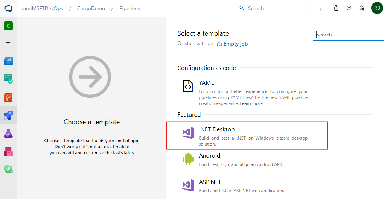Image resolution: width=384 pixels, height=199 pixels.
Task: Click the large circled arrow graphic
Action: [x=90, y=77]
